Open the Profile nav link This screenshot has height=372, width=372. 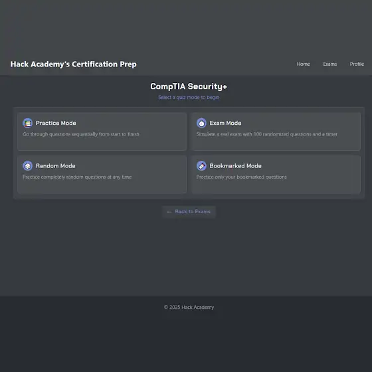pyautogui.click(x=357, y=64)
